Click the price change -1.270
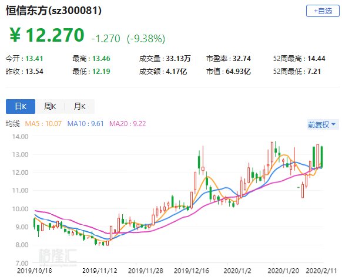 (106, 39)
